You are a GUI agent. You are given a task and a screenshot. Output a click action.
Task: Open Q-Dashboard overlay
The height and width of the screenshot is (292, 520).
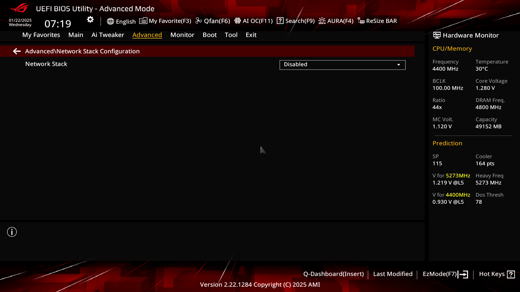point(333,274)
